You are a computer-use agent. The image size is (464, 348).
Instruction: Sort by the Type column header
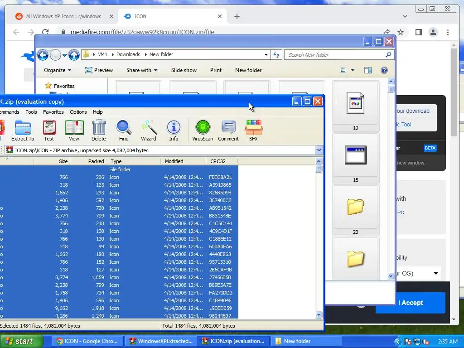click(x=134, y=161)
